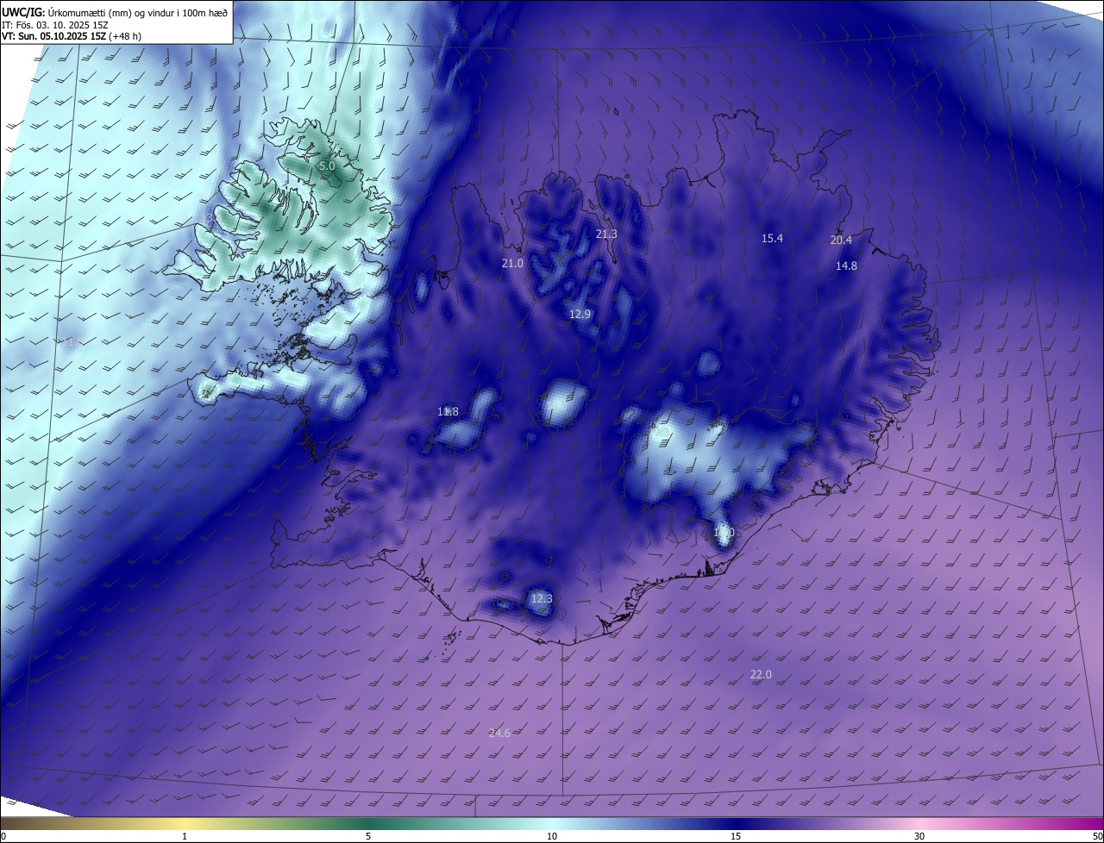Screen dimensions: 1104x843
Task: Click the 20.4 value label
Action: (841, 240)
